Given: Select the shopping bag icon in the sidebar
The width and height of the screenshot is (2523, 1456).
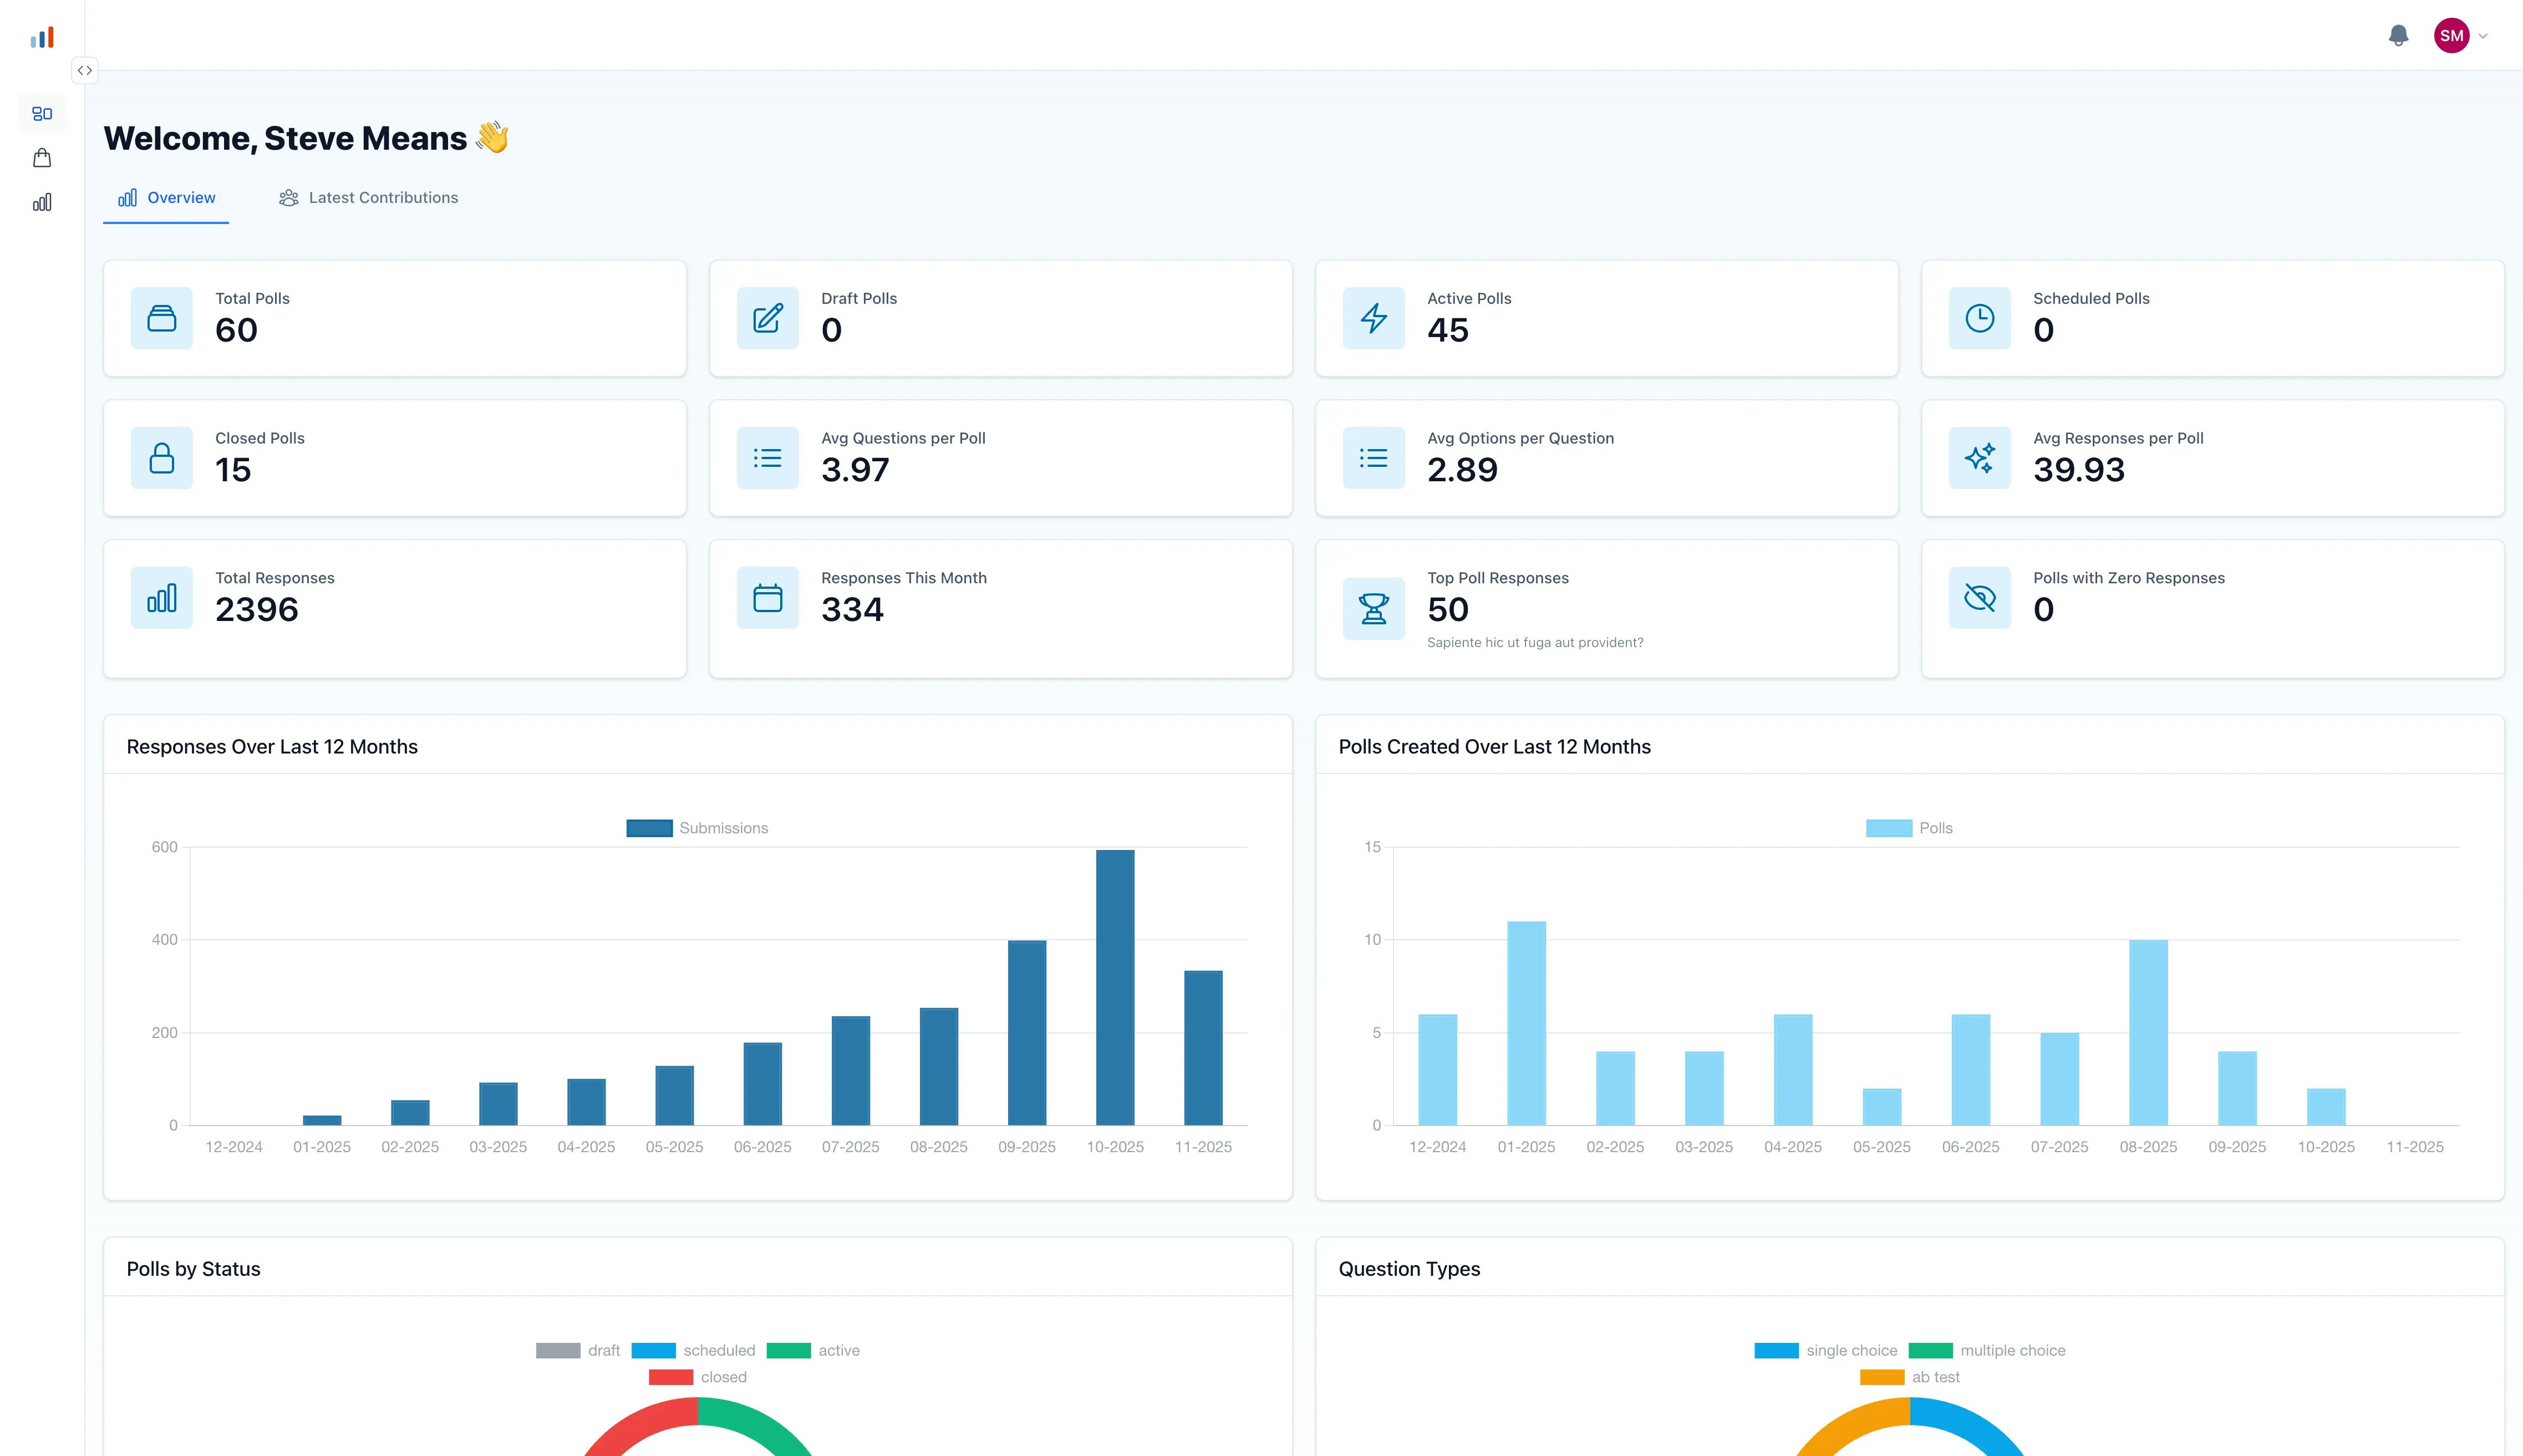Looking at the screenshot, I should [42, 157].
